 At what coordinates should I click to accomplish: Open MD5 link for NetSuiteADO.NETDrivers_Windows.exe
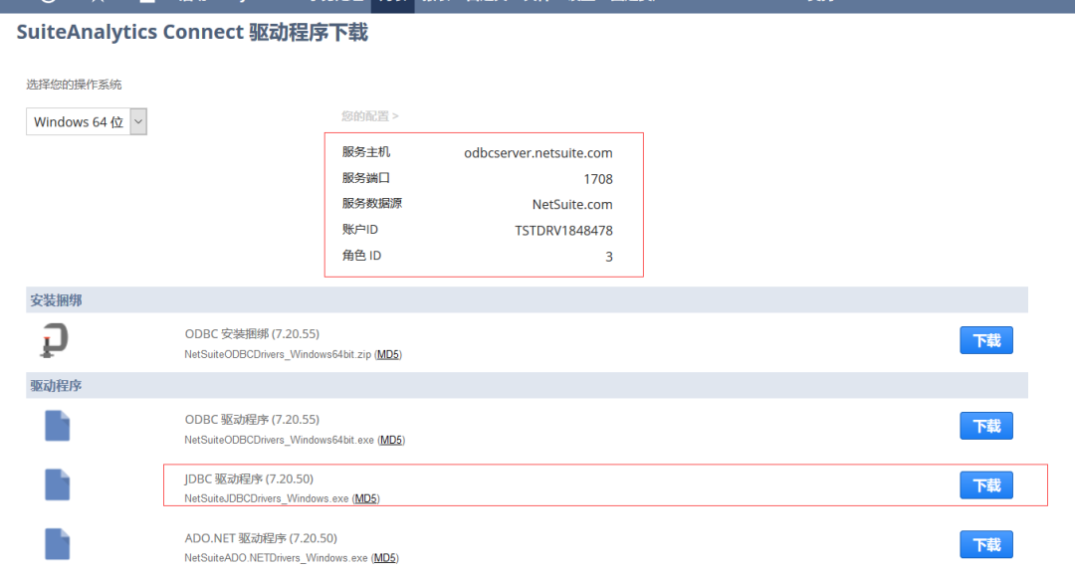pos(384,558)
